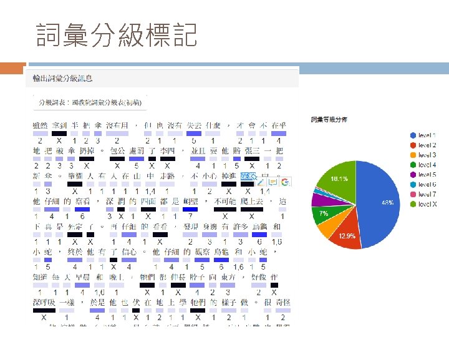Click the word 樣子
The image size is (449, 337).
pos(229,302)
